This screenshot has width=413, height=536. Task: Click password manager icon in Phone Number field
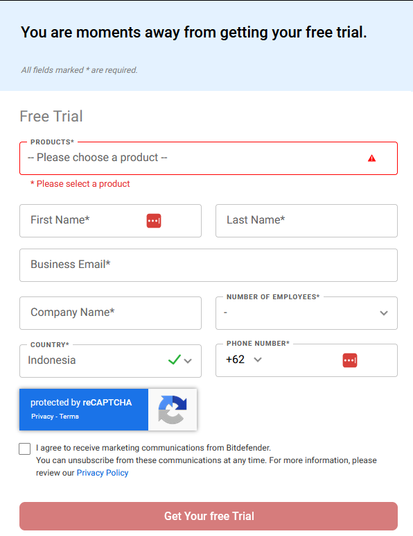(350, 360)
